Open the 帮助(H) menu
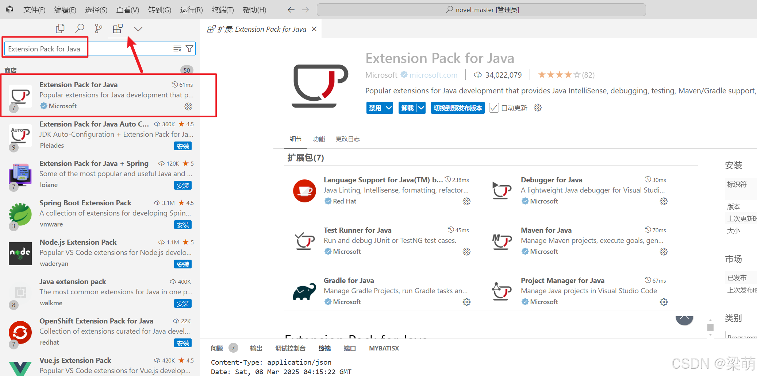The width and height of the screenshot is (757, 376). 255,10
